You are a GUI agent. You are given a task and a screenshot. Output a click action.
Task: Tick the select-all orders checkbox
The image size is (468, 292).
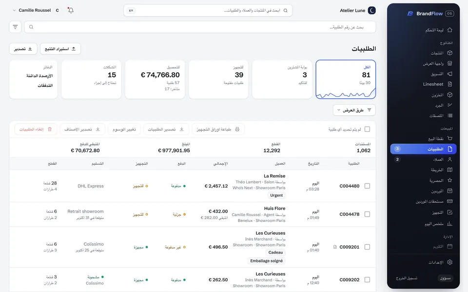(x=367, y=129)
